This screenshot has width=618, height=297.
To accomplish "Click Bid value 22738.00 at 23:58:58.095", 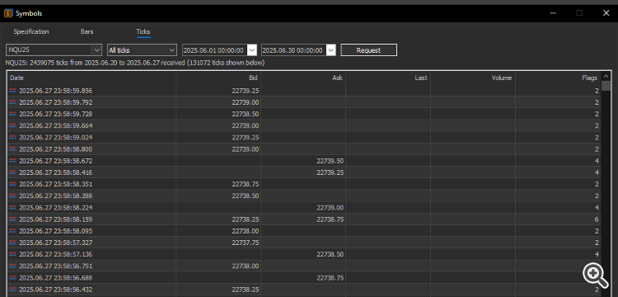I will 246,231.
